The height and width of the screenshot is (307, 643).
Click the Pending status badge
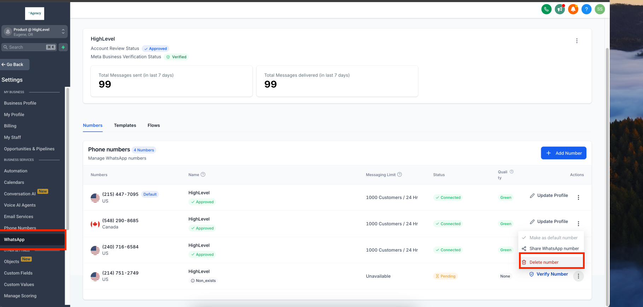445,276
